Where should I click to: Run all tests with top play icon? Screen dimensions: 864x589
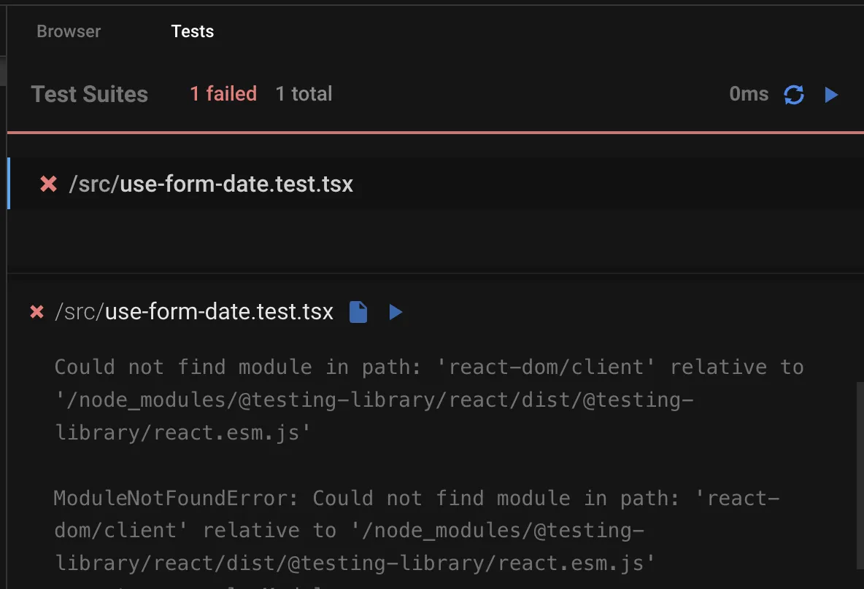point(831,95)
